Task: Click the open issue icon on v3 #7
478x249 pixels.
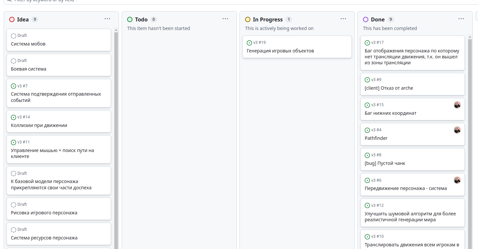Action: [14, 86]
